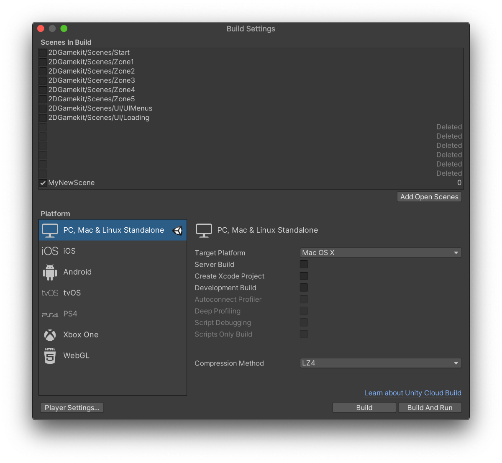Click the Unity logo on selected platform
This screenshot has width=502, height=463.
click(x=178, y=230)
